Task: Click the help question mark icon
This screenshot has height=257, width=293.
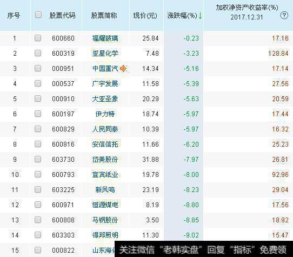Action: point(284,15)
